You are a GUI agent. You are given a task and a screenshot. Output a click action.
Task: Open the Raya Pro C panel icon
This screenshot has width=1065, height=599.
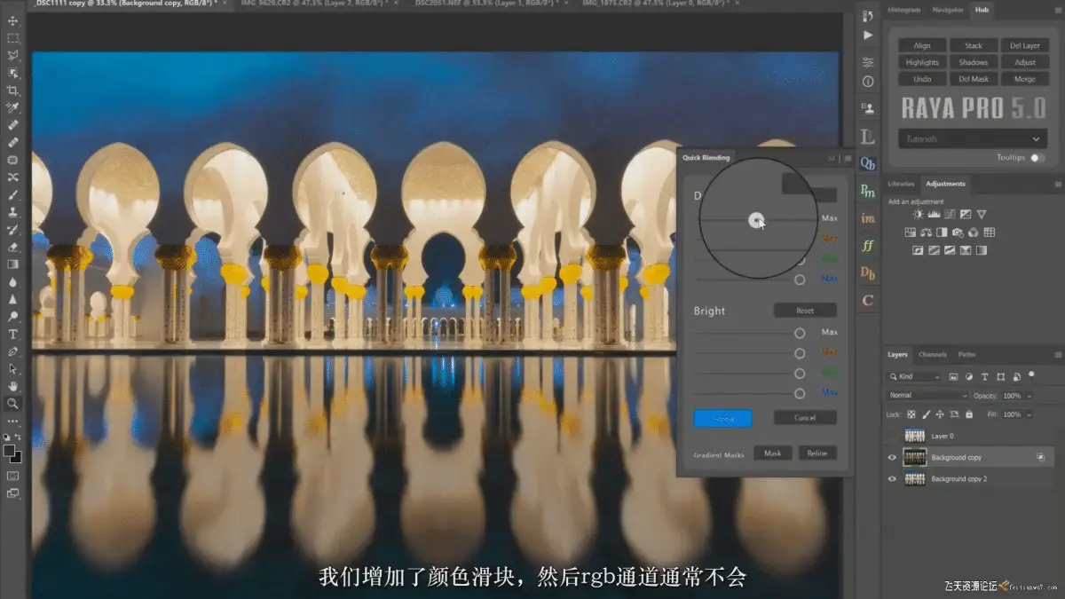tap(868, 300)
